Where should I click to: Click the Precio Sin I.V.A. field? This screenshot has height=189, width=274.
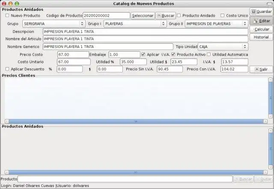click(x=170, y=69)
